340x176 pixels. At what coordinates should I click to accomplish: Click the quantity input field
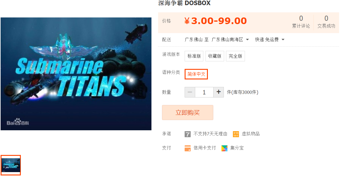[204, 92]
